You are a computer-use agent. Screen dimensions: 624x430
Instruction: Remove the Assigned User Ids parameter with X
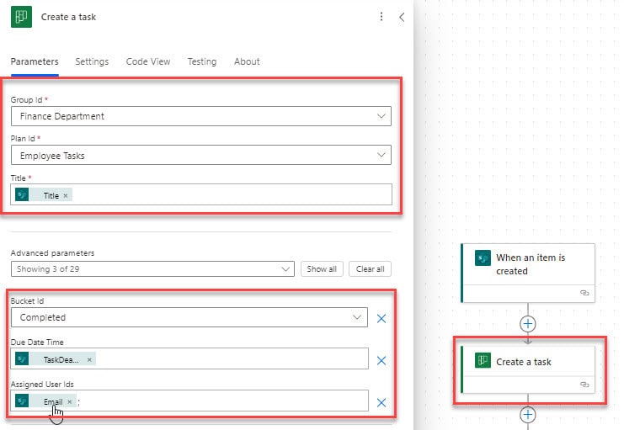pyautogui.click(x=381, y=402)
